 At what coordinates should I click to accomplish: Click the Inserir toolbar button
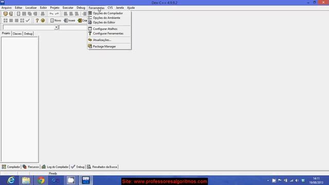69,21
